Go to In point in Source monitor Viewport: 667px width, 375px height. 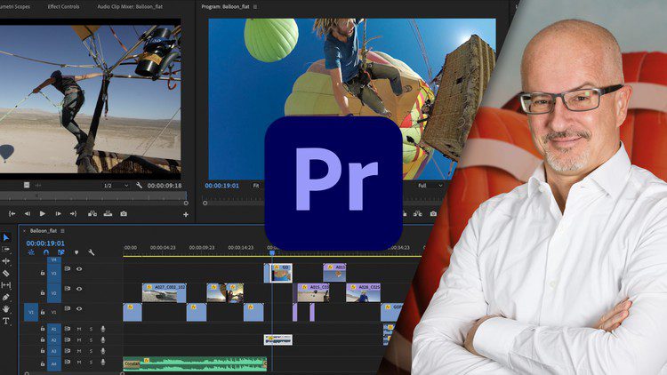(x=12, y=214)
